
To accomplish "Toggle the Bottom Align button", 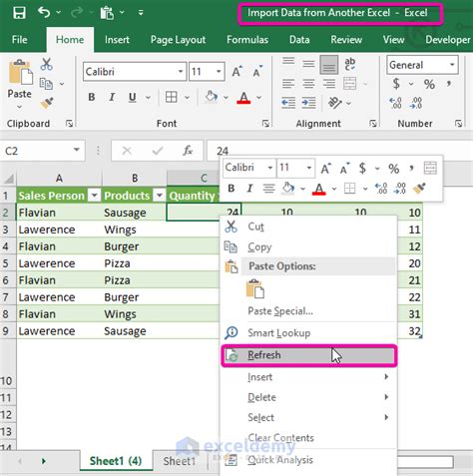I will [329, 65].
